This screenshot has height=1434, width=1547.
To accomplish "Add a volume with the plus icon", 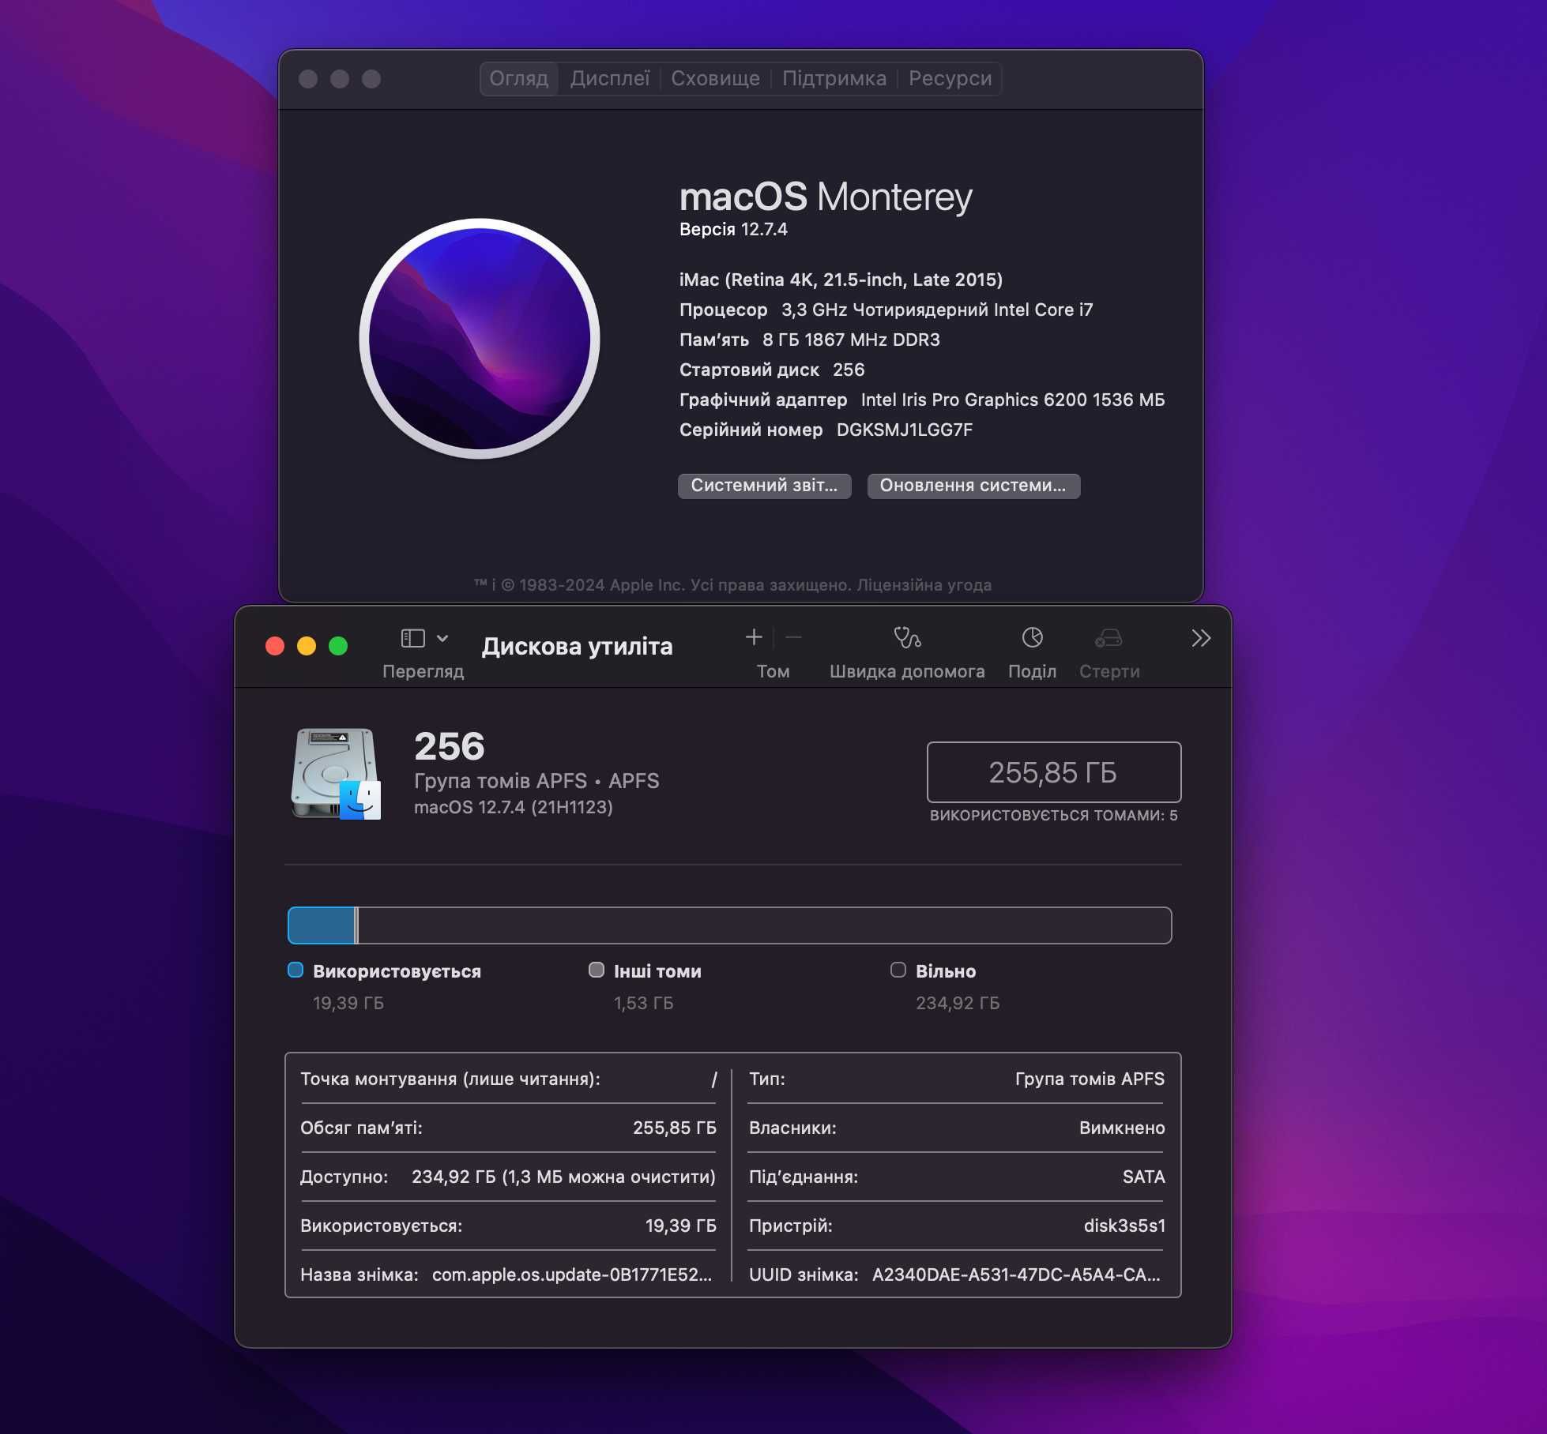I will pos(754,637).
